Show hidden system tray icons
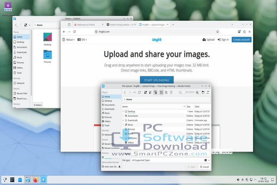This screenshot has height=185, width=277. (255, 180)
